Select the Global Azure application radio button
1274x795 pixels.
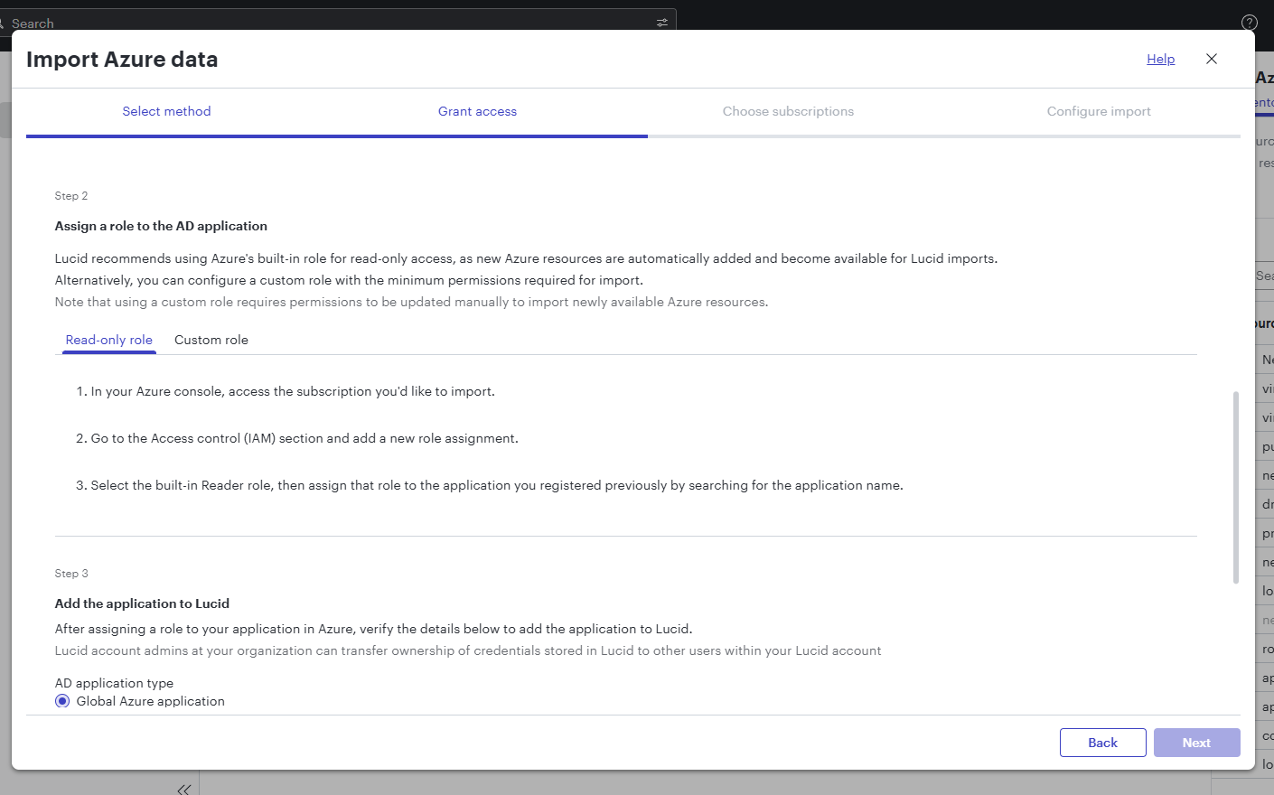[x=61, y=700]
